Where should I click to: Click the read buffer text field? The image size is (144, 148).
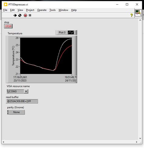click(x=22, y=101)
